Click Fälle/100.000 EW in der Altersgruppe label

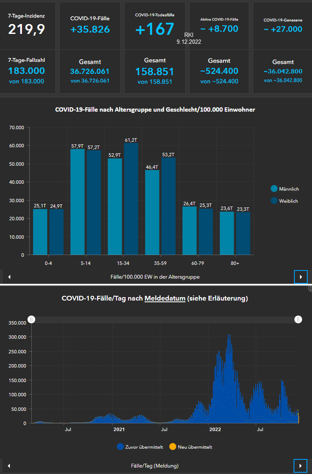point(155,277)
